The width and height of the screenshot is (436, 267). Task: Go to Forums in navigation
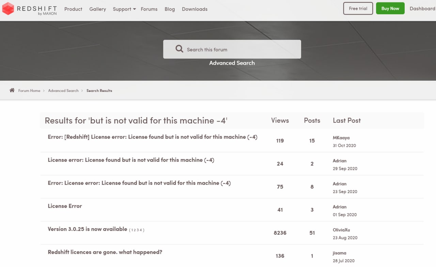149,9
